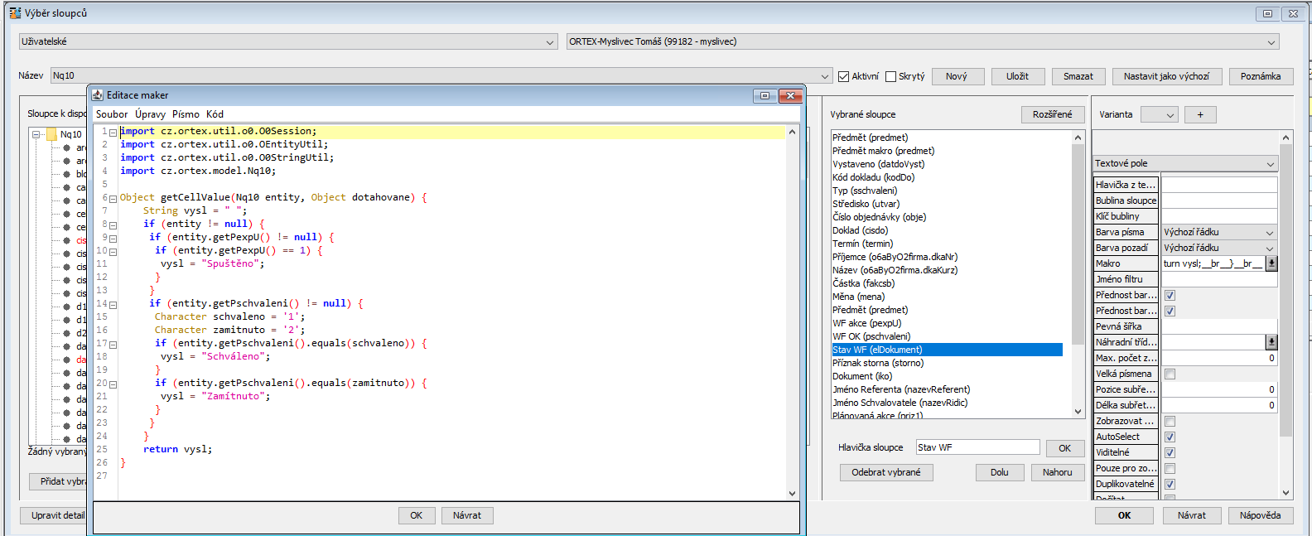Image resolution: width=1312 pixels, height=536 pixels.
Task: Toggle the Aktivní checkbox
Action: click(x=844, y=76)
